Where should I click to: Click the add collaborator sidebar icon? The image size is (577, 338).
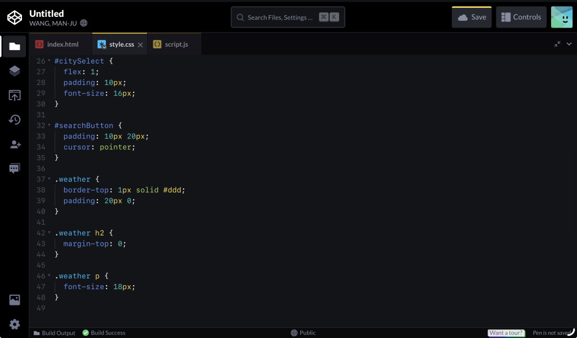(x=15, y=145)
